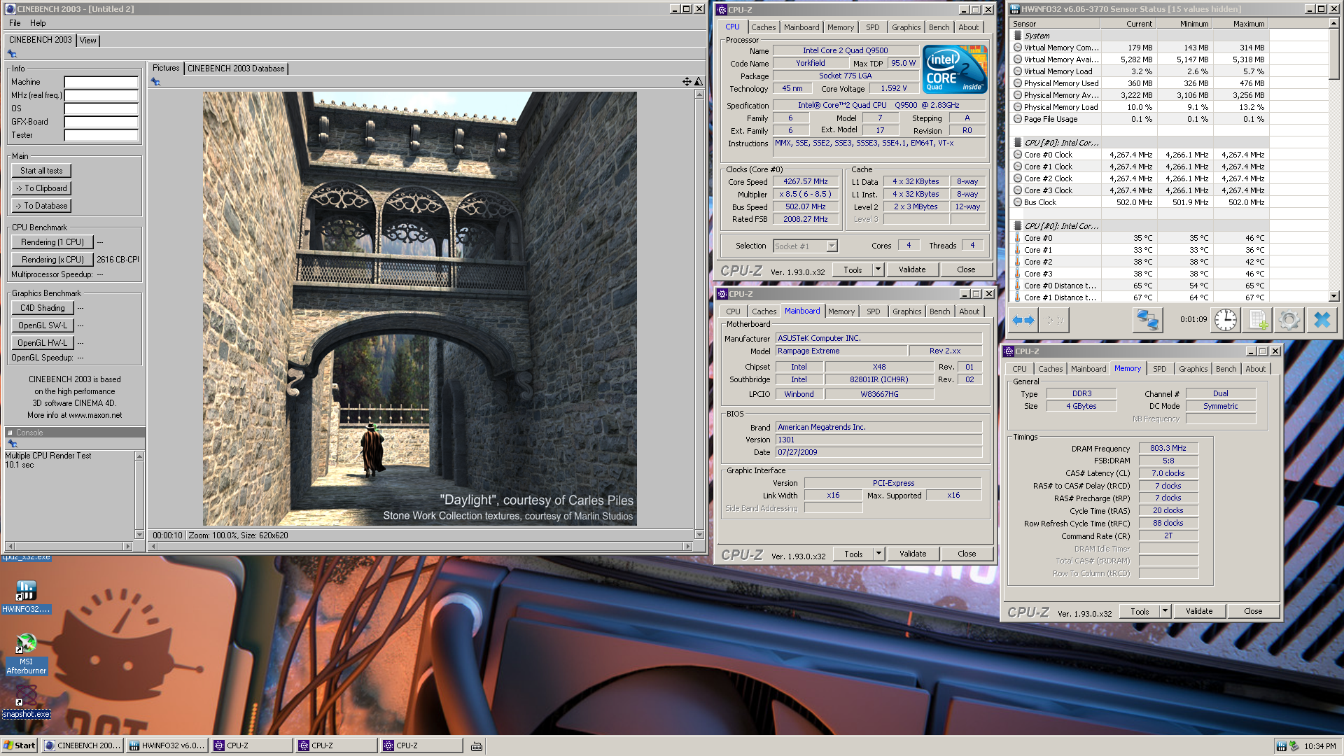
Task: Click in the Machine input field
Action: 101,82
